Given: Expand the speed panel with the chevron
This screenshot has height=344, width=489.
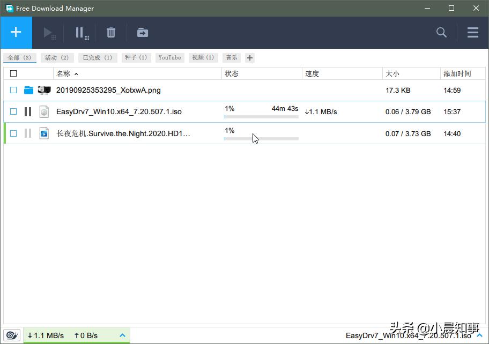Looking at the screenshot, I should pos(123,335).
